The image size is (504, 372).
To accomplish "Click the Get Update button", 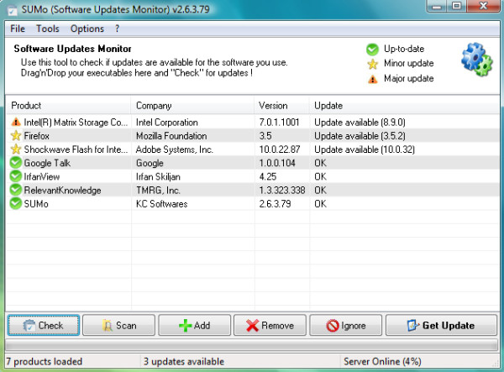I will click(441, 326).
